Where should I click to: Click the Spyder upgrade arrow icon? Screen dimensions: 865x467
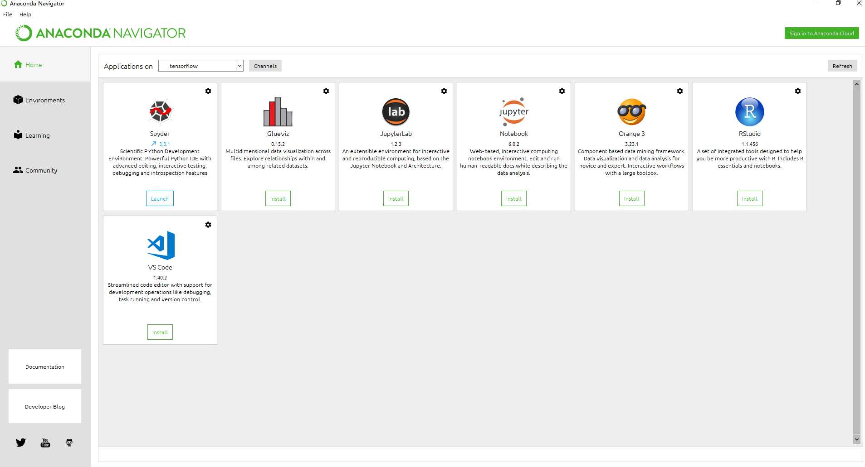pyautogui.click(x=154, y=144)
